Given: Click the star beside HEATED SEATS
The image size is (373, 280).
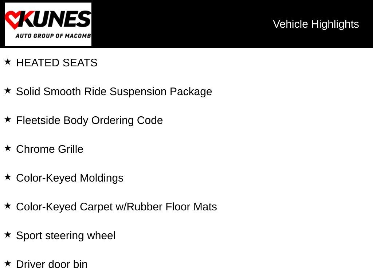Looking at the screenshot, I should pyautogui.click(x=8, y=62).
